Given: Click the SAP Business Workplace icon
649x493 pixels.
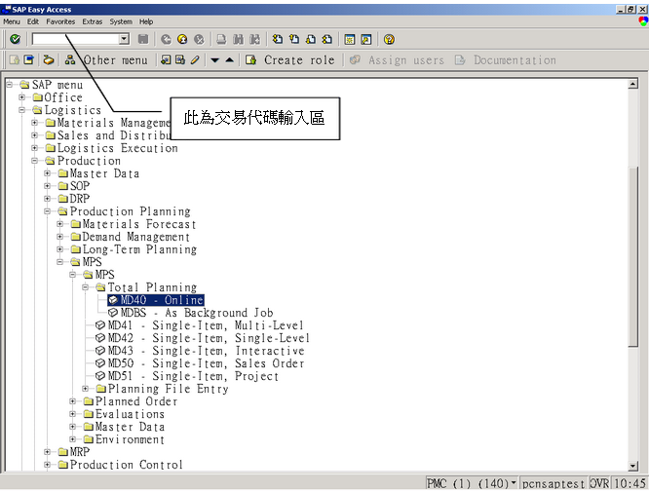Looking at the screenshot, I should [49, 60].
